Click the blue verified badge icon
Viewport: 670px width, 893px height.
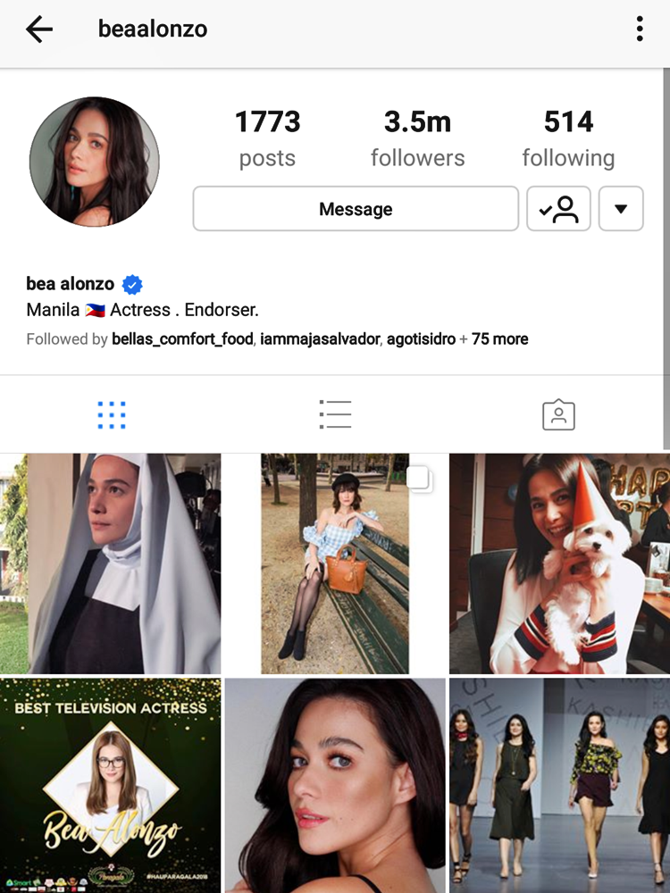click(132, 284)
